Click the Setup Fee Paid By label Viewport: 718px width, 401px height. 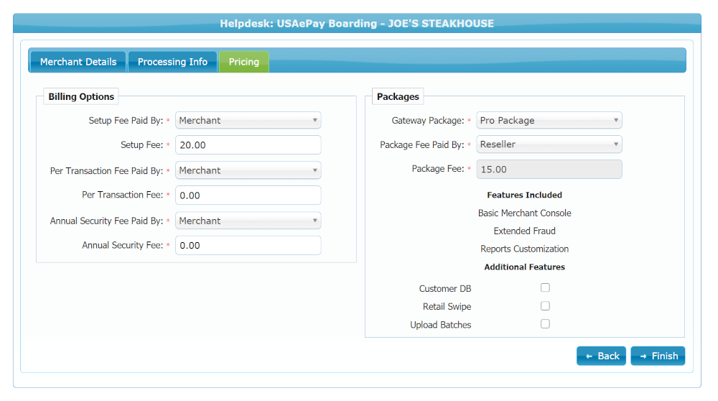click(126, 121)
